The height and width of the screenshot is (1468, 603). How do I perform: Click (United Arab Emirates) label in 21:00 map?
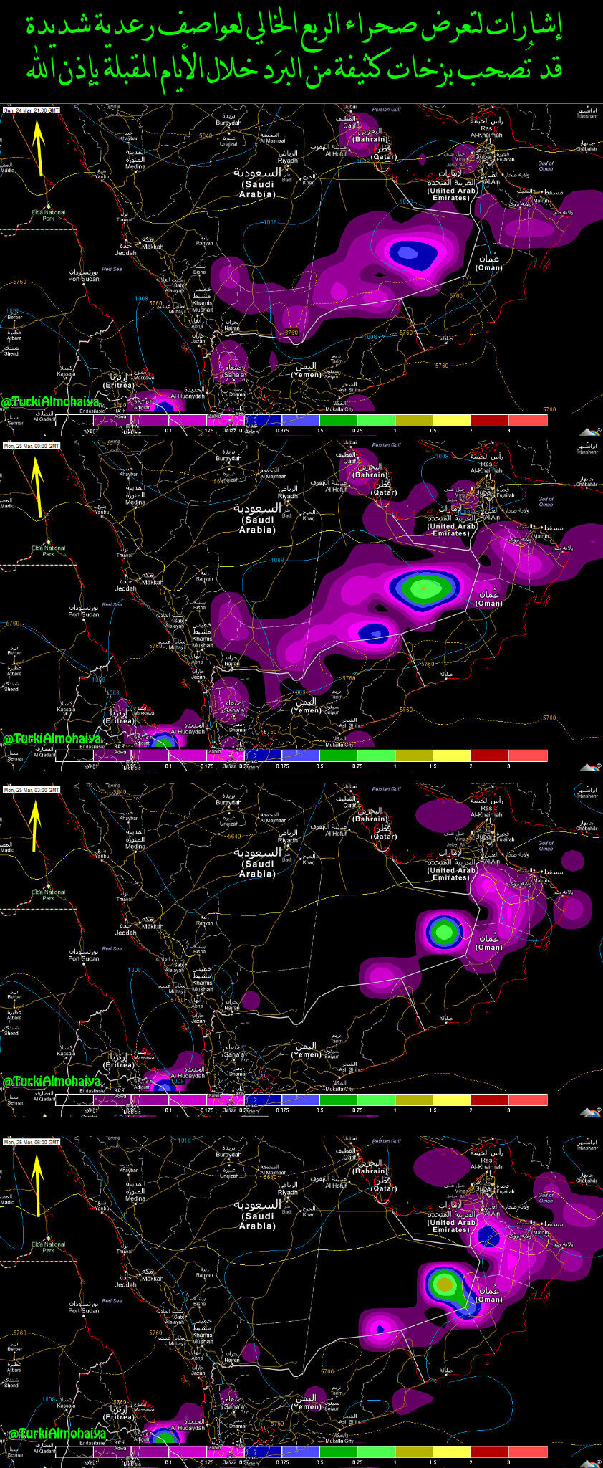click(x=451, y=194)
